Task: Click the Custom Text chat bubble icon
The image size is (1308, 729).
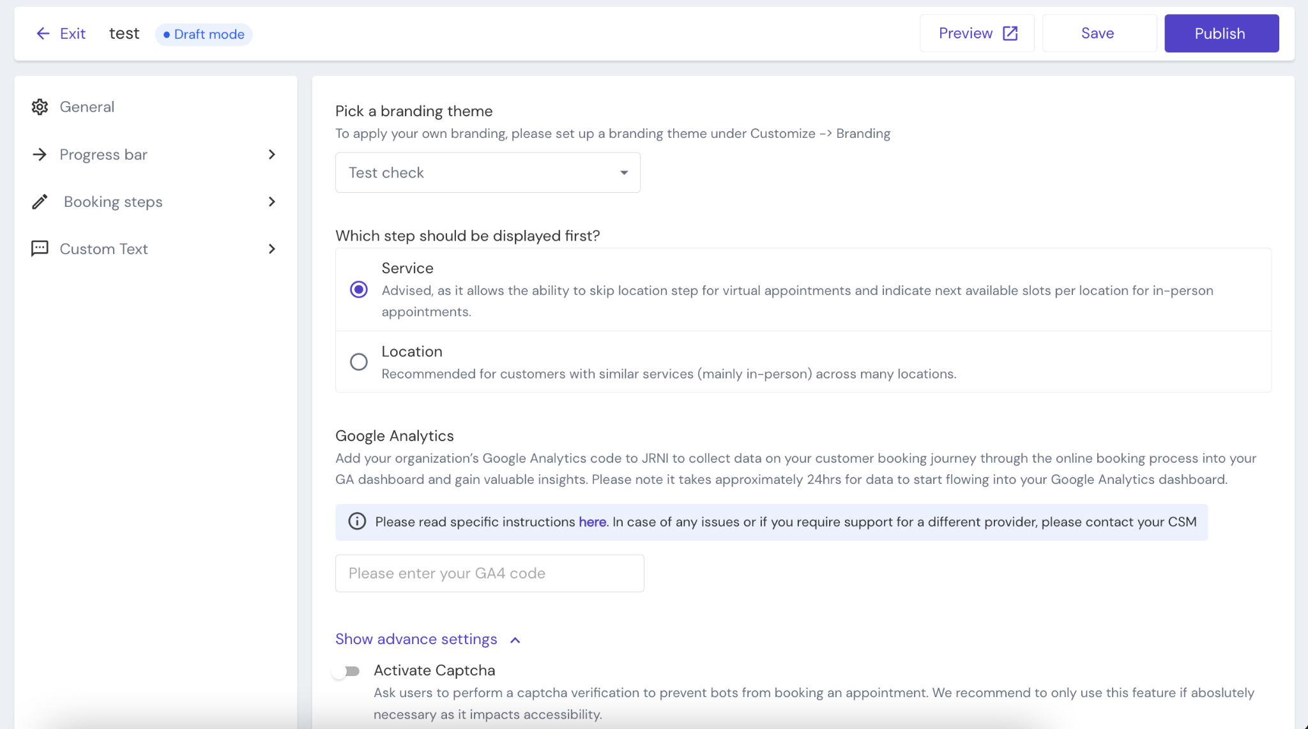Action: pos(40,249)
